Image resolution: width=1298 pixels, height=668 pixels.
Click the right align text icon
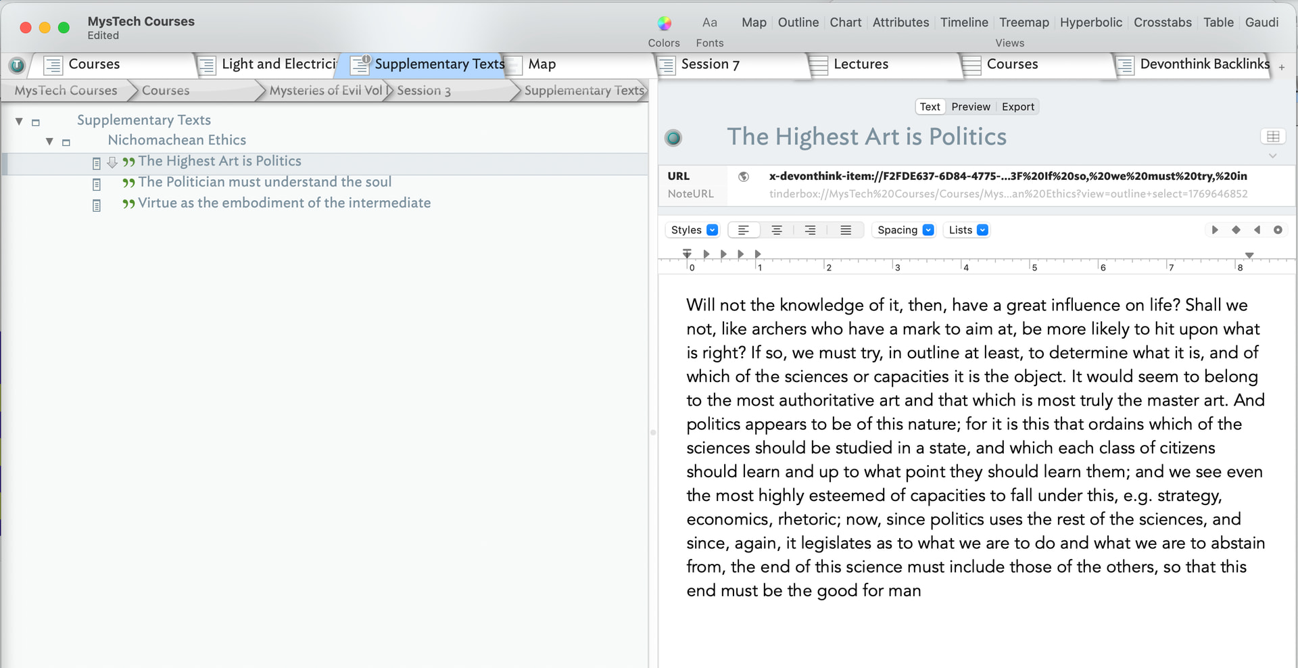tap(810, 231)
